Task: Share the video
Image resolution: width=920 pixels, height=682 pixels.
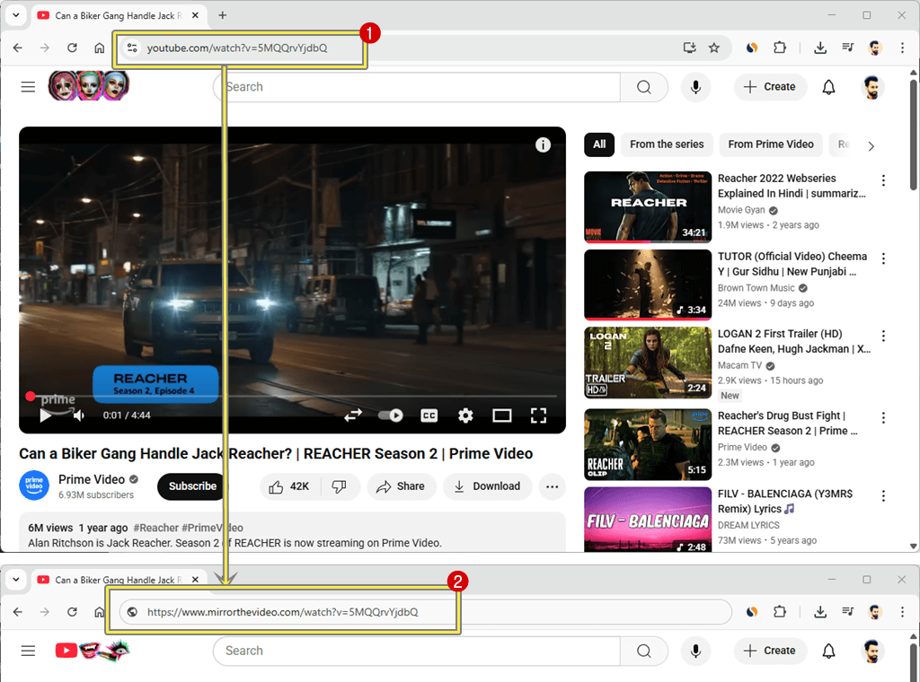Action: pyautogui.click(x=401, y=487)
